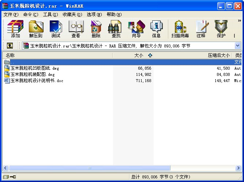Sort by 压缩后大小 column header
Screen dimensions: 244x182
pos(193,55)
